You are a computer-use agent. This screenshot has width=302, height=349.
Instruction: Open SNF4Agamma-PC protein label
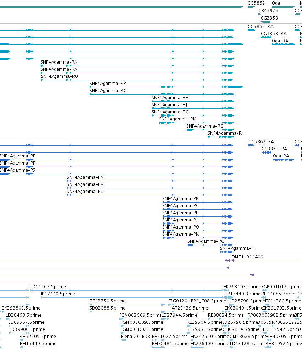180,206
